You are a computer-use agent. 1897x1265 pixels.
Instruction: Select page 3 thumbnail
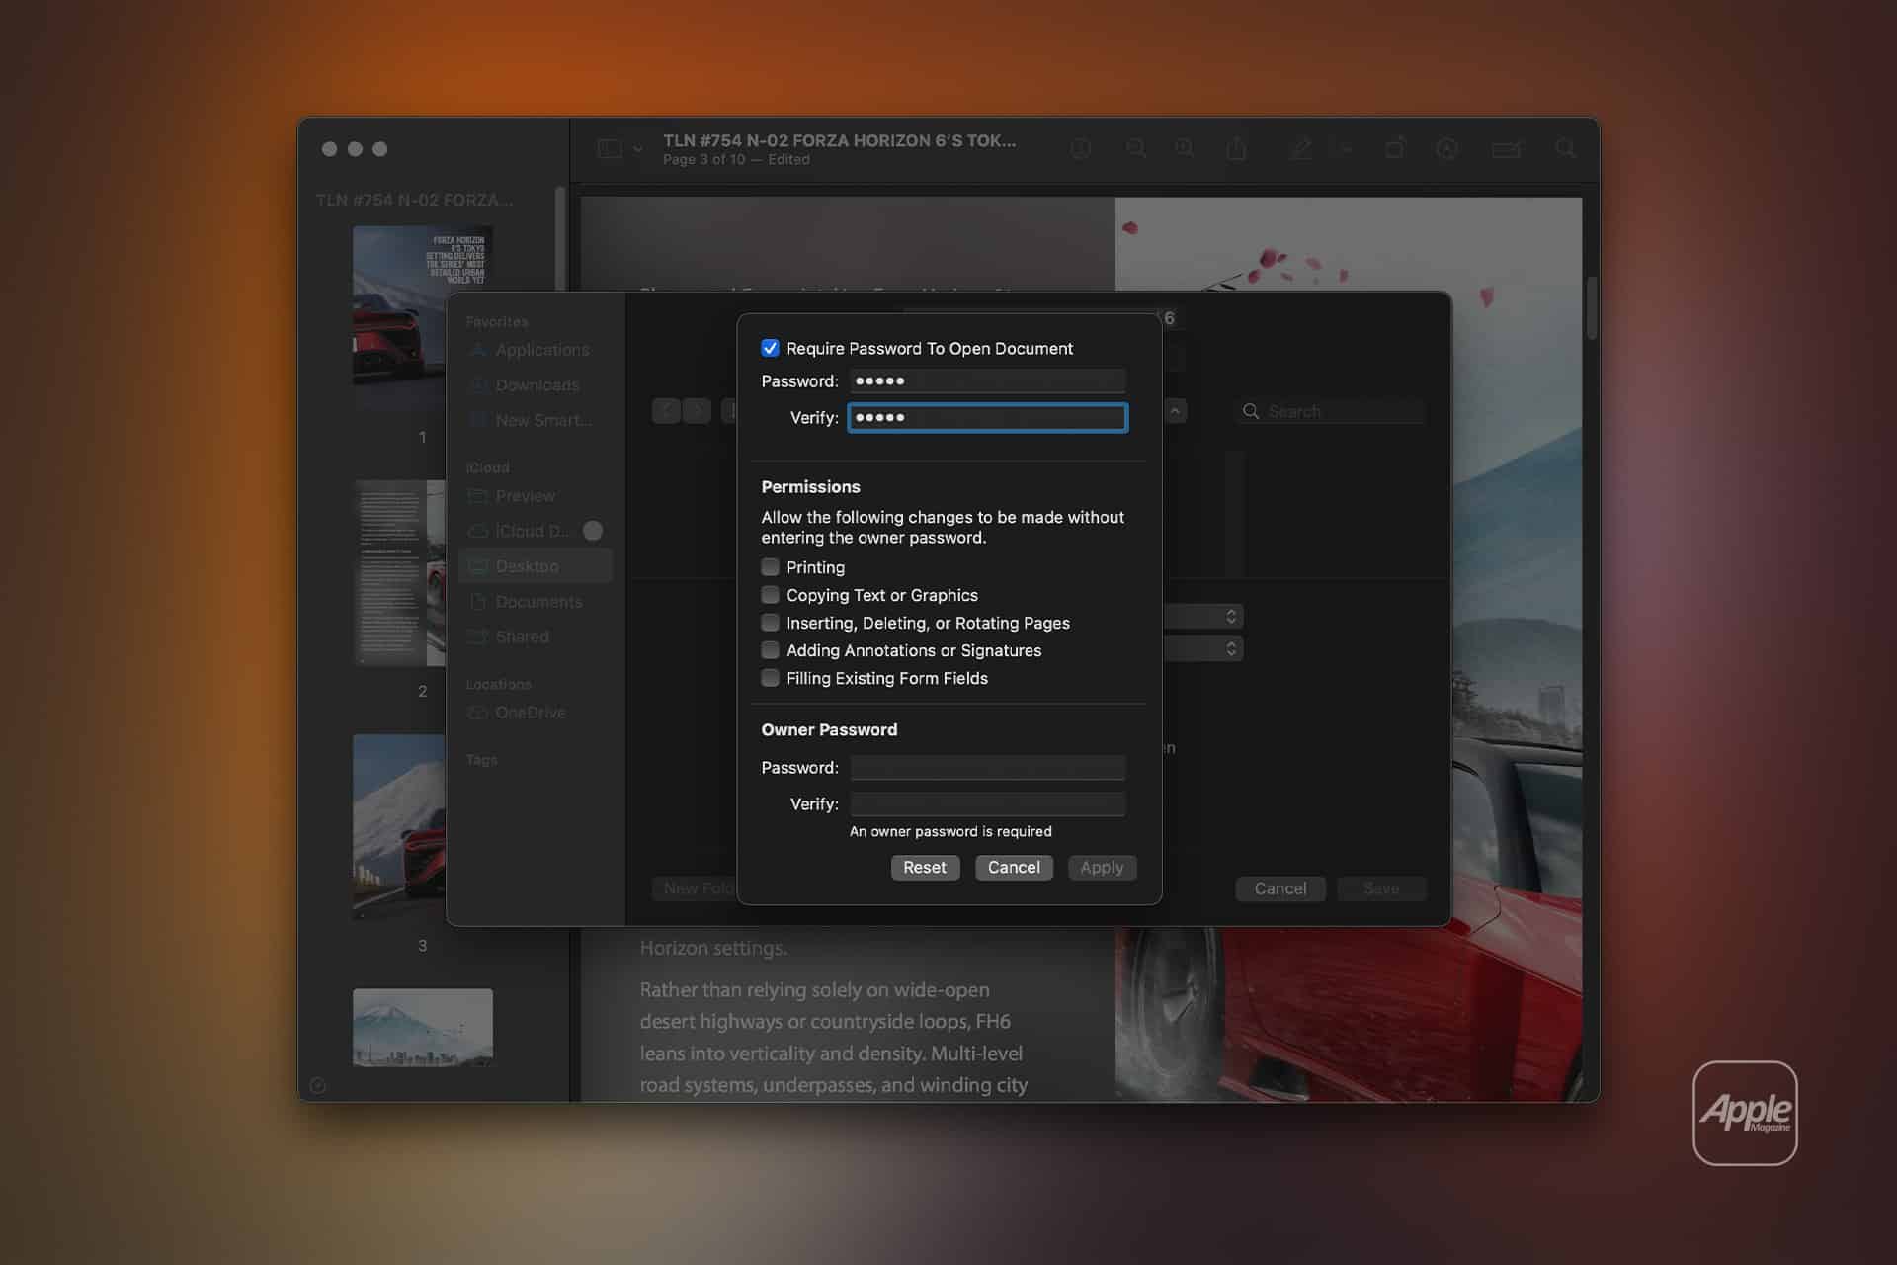(399, 827)
